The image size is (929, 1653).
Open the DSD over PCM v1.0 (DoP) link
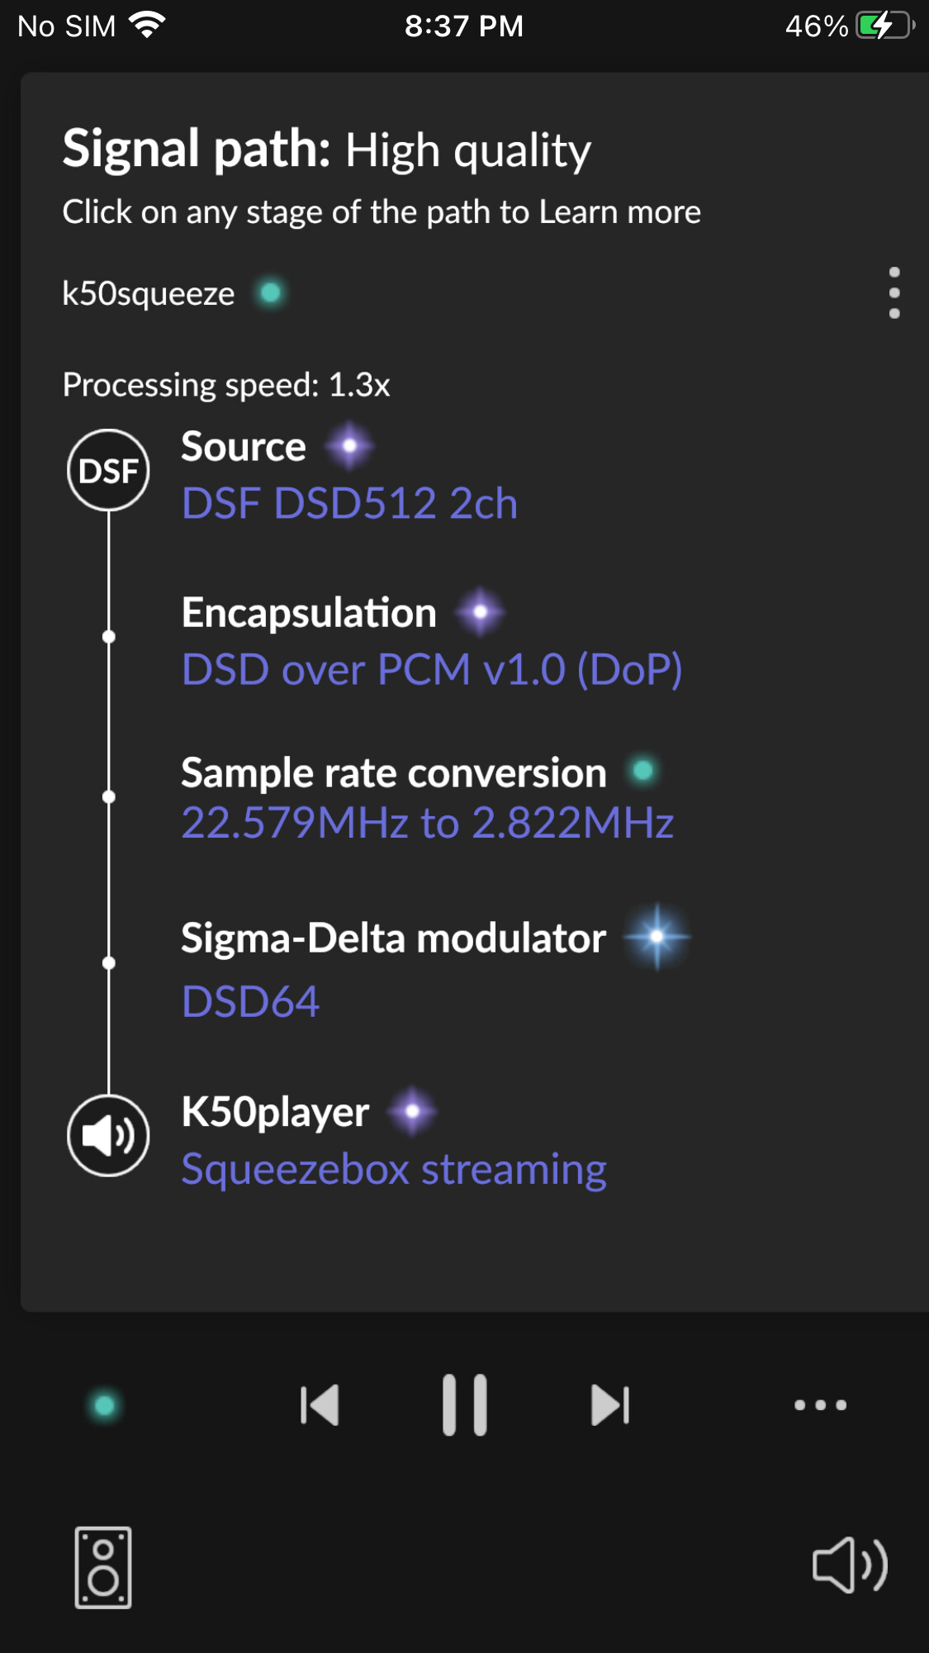431,669
